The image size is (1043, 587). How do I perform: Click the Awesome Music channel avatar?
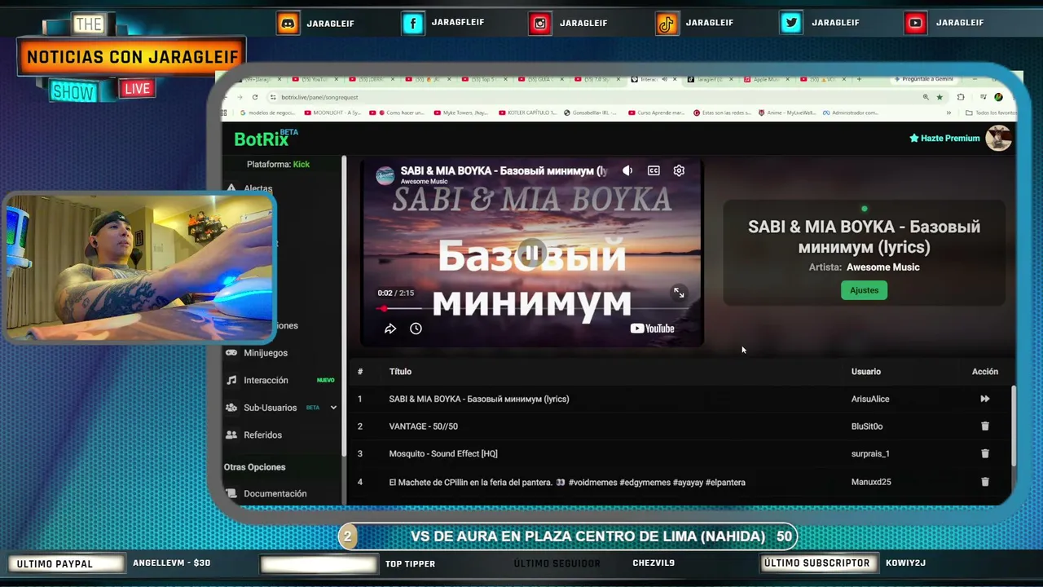[385, 175]
